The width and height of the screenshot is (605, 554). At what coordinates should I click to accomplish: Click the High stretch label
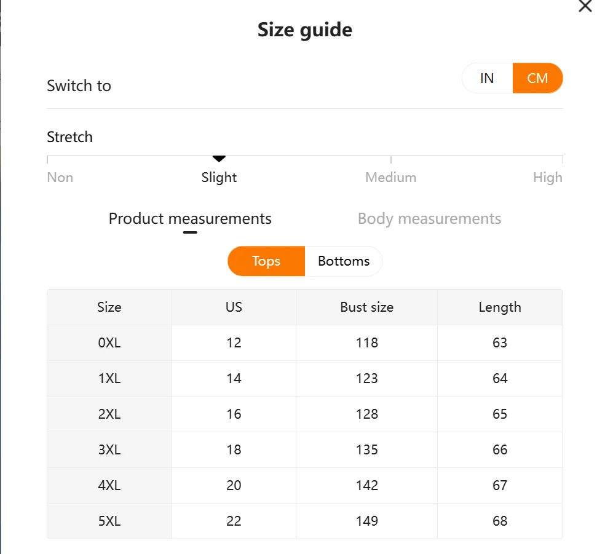click(547, 178)
